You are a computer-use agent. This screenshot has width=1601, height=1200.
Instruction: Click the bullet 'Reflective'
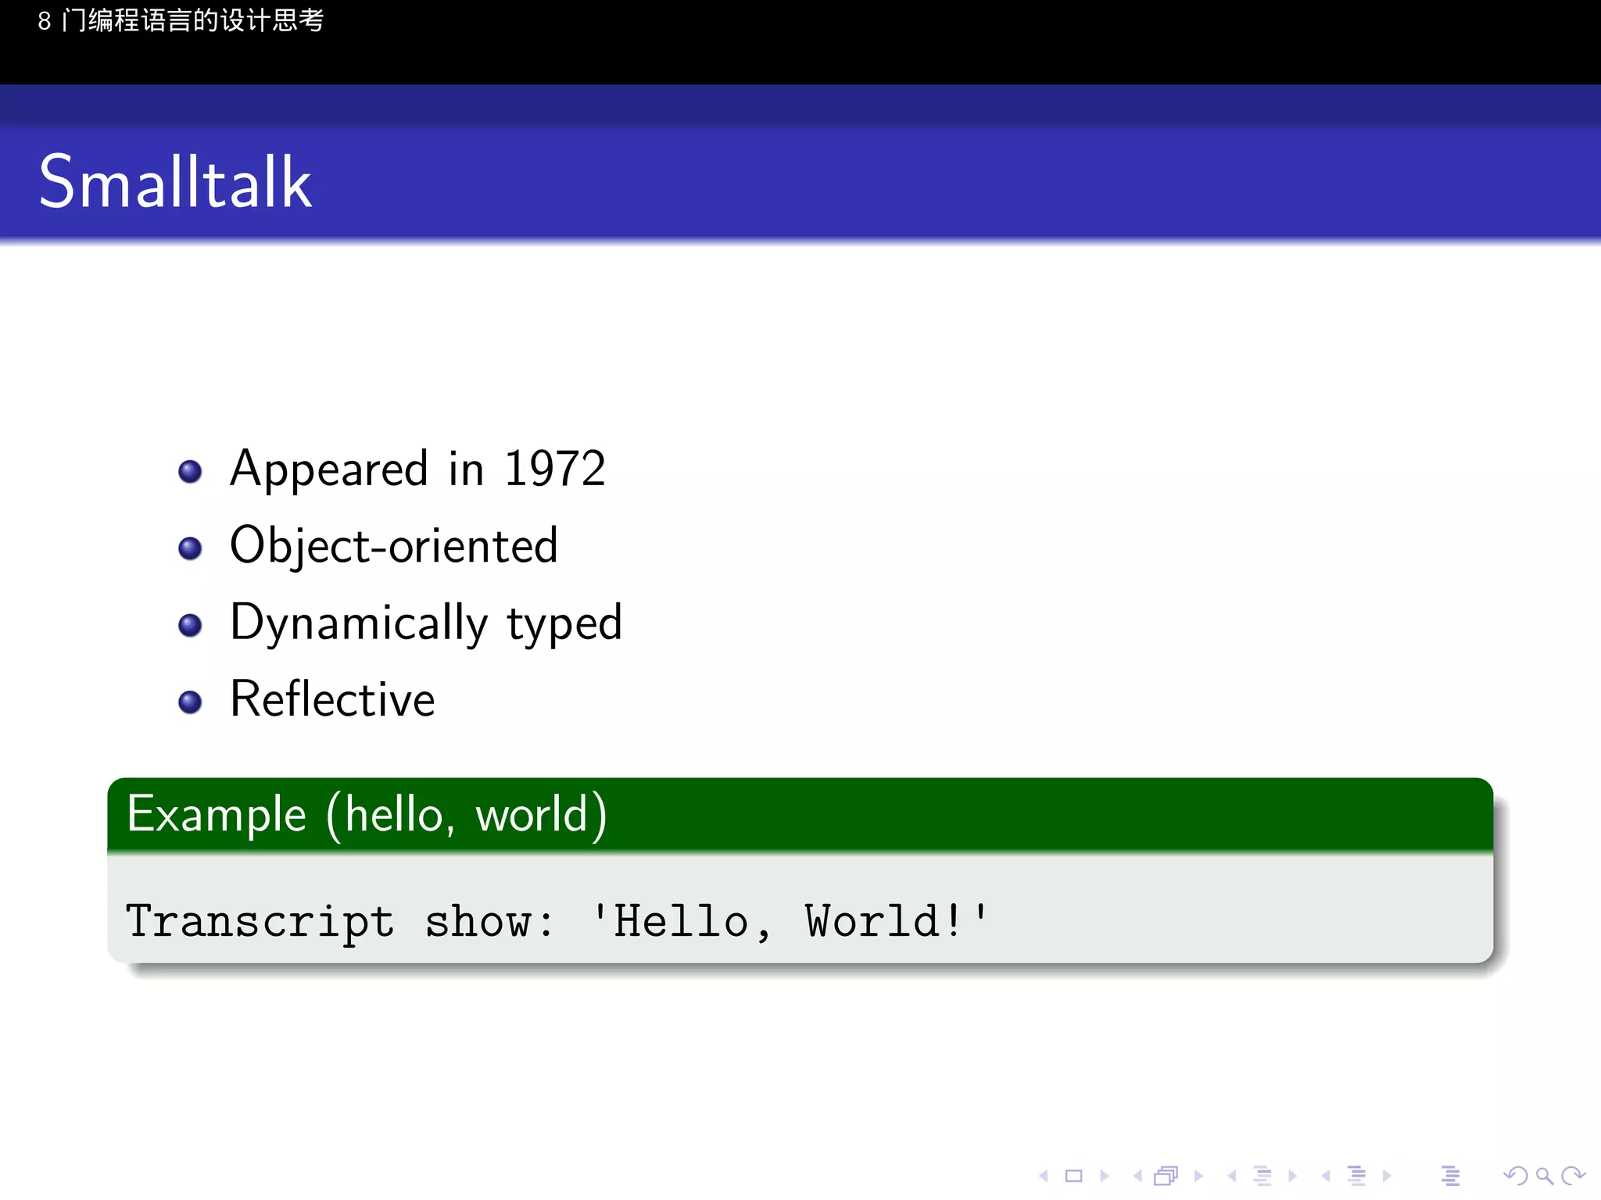point(332,698)
